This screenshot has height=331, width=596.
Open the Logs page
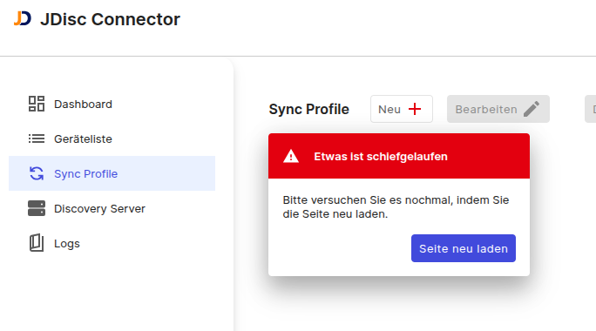[x=112, y=243]
